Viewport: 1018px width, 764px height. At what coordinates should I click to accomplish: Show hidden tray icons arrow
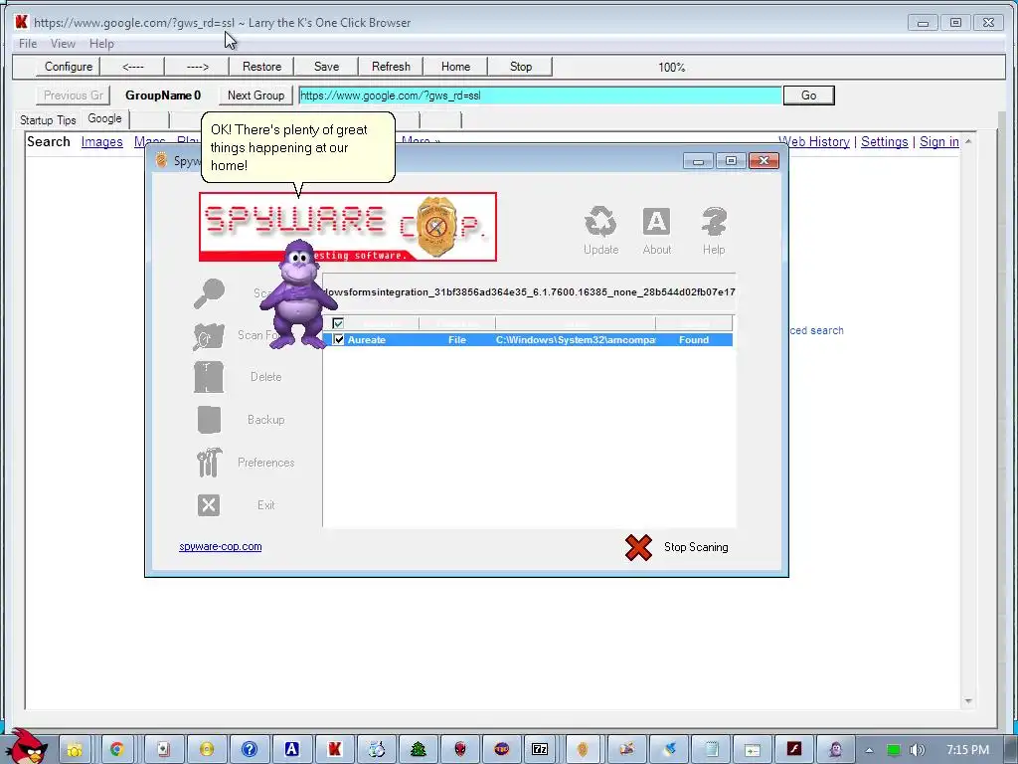pyautogui.click(x=869, y=750)
